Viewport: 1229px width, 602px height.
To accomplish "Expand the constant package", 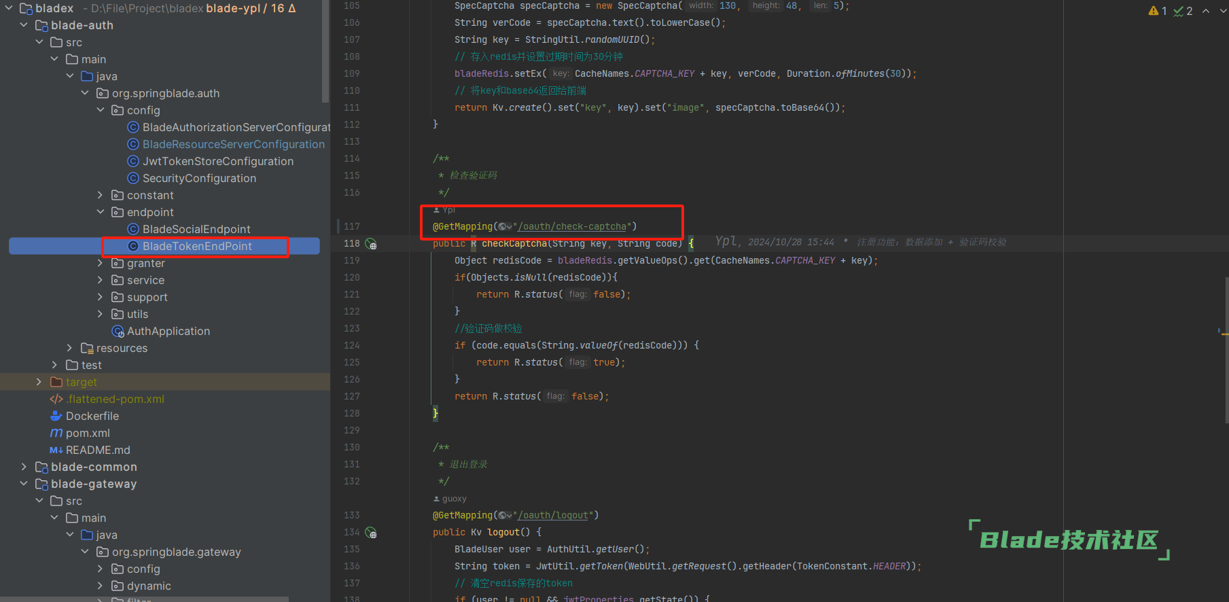I will (101, 195).
